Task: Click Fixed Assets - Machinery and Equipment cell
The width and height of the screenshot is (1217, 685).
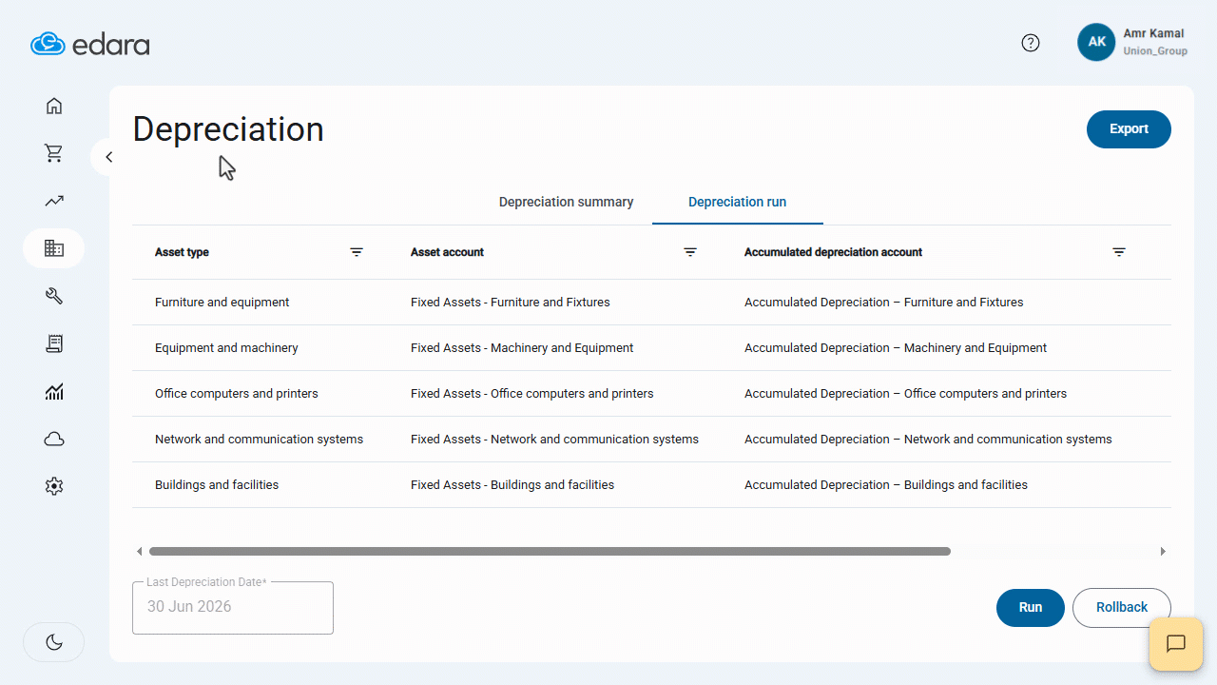Action: [522, 348]
